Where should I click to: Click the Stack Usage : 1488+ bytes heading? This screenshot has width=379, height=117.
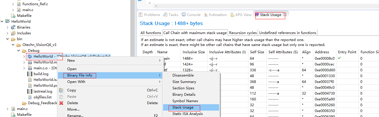point(171,23)
